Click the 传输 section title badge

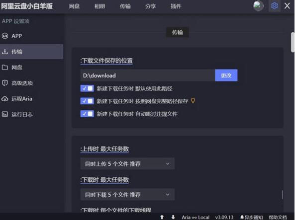[177, 32]
